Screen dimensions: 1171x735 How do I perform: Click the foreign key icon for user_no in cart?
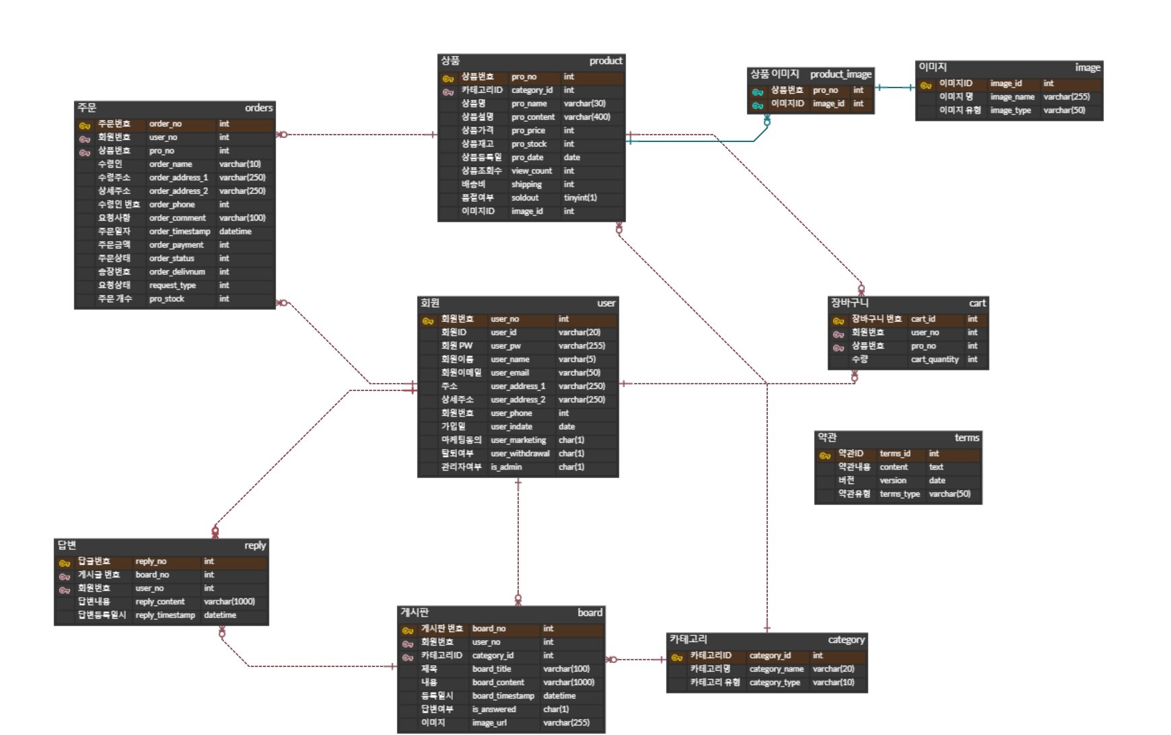[839, 334]
